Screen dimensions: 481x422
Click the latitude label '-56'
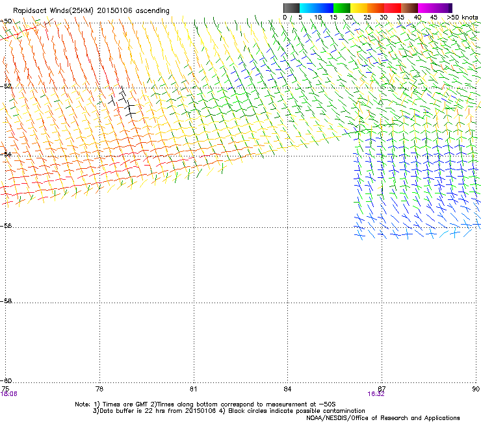coord(6,225)
